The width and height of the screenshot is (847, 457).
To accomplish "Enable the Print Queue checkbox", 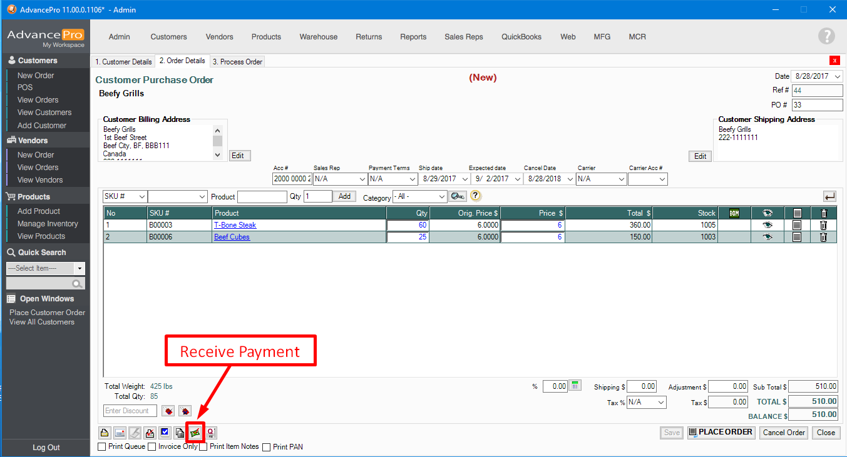I will (102, 447).
